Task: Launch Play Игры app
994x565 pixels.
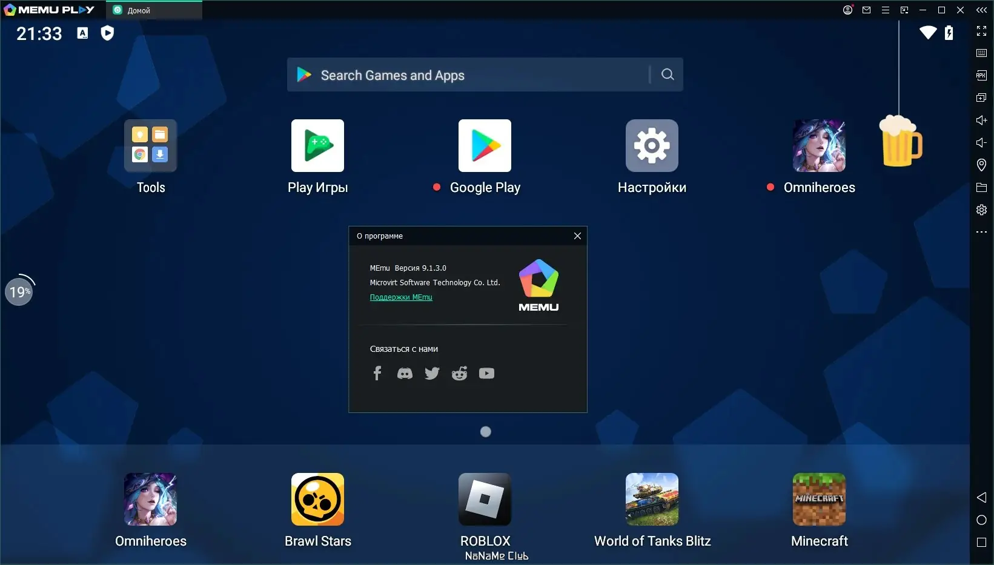Action: pos(317,145)
